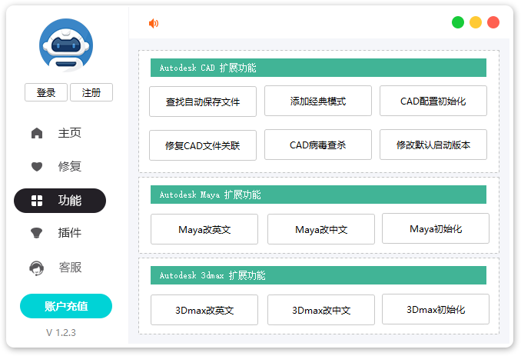
Task: Click the Autodesk CAD 扩展功能 header bar
Action: tap(318, 68)
